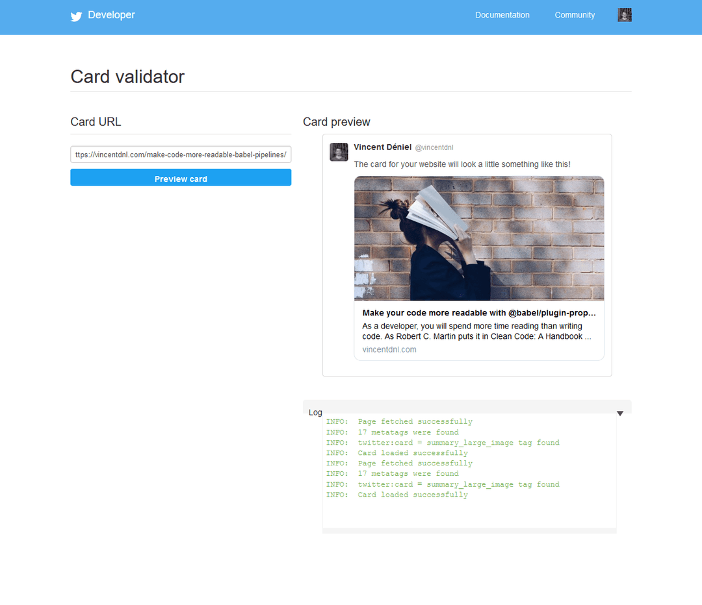Click the 'Card URL' section heading

click(96, 122)
